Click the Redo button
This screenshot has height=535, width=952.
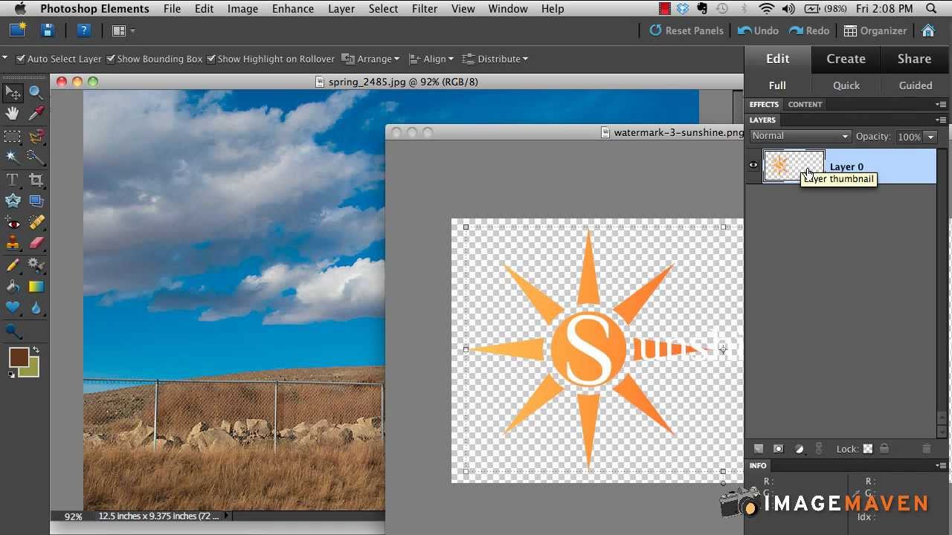tap(809, 30)
